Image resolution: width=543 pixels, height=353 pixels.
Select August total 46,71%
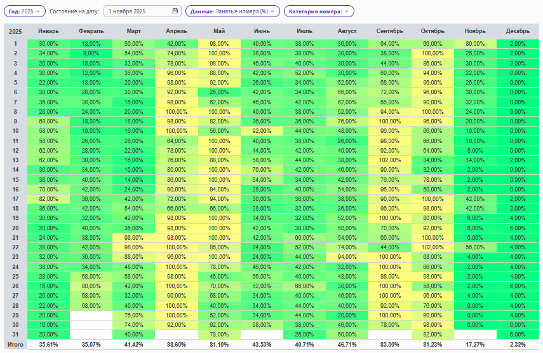(347, 345)
